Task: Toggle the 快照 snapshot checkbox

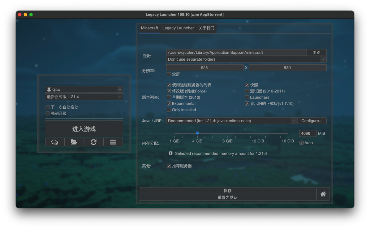Action: click(247, 85)
